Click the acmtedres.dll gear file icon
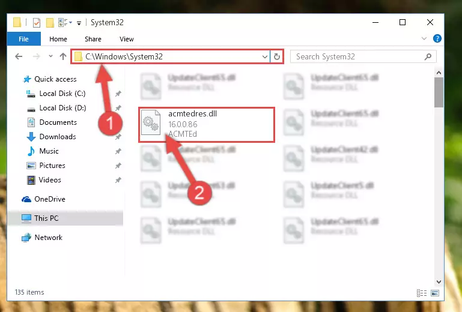The image size is (462, 312). click(x=151, y=122)
